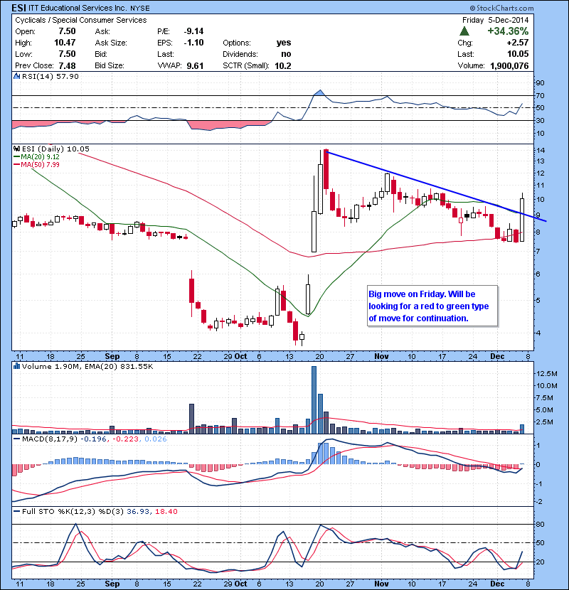Click the blue descending trendline on the price chart

point(436,186)
